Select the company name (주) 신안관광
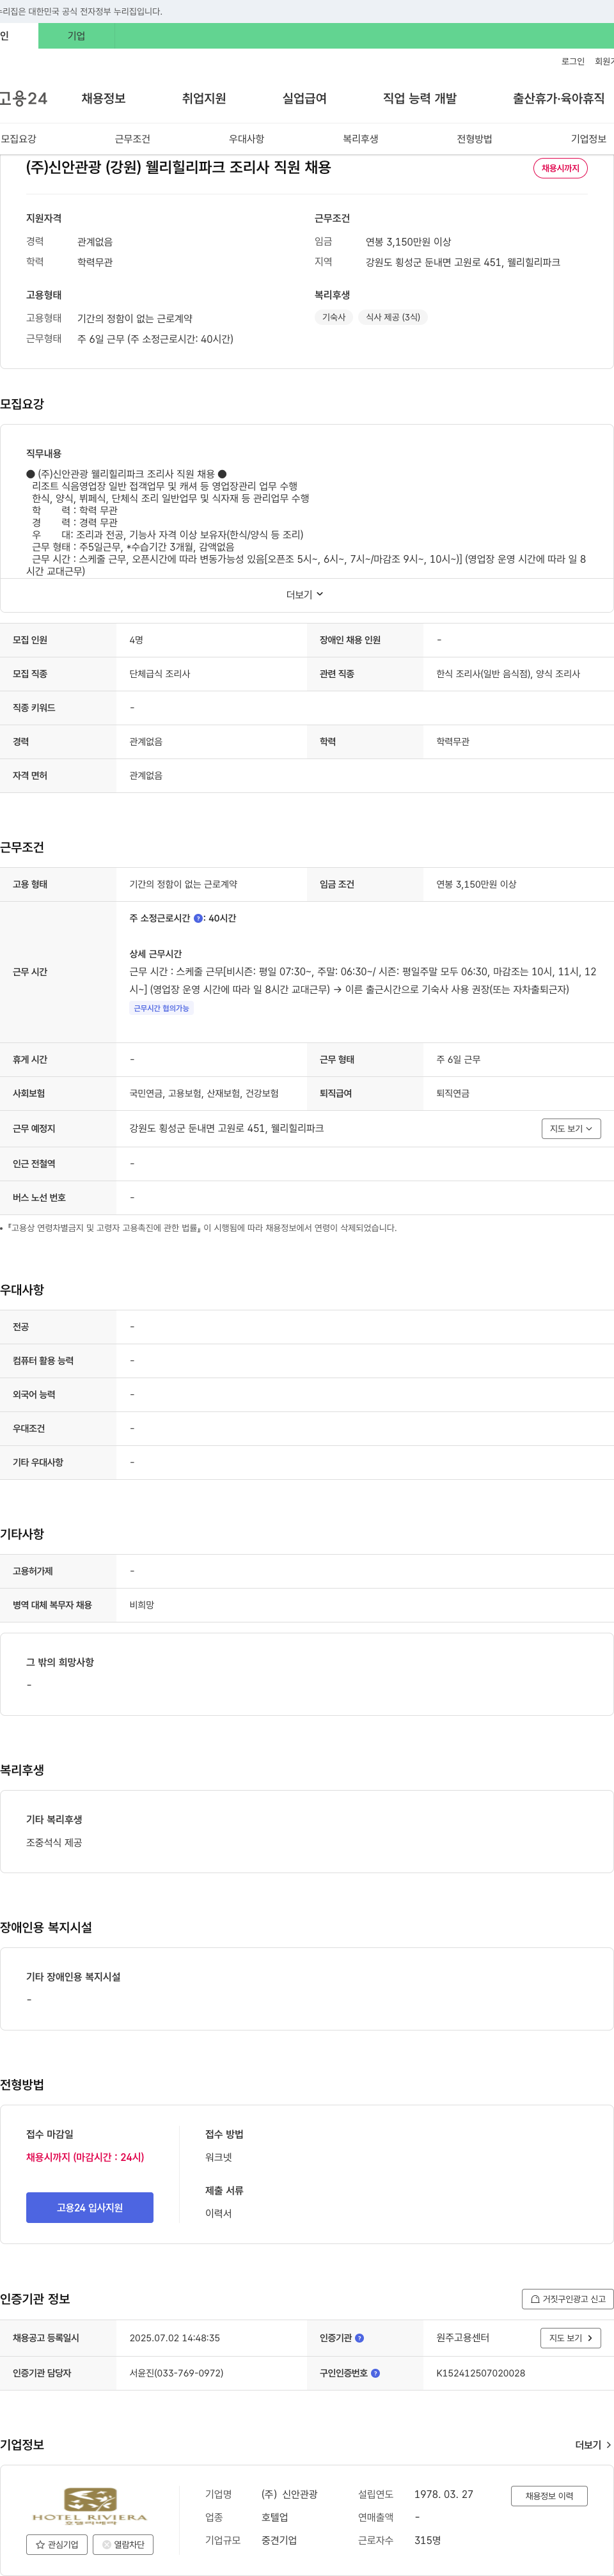The height and width of the screenshot is (2576, 614). tap(289, 2494)
